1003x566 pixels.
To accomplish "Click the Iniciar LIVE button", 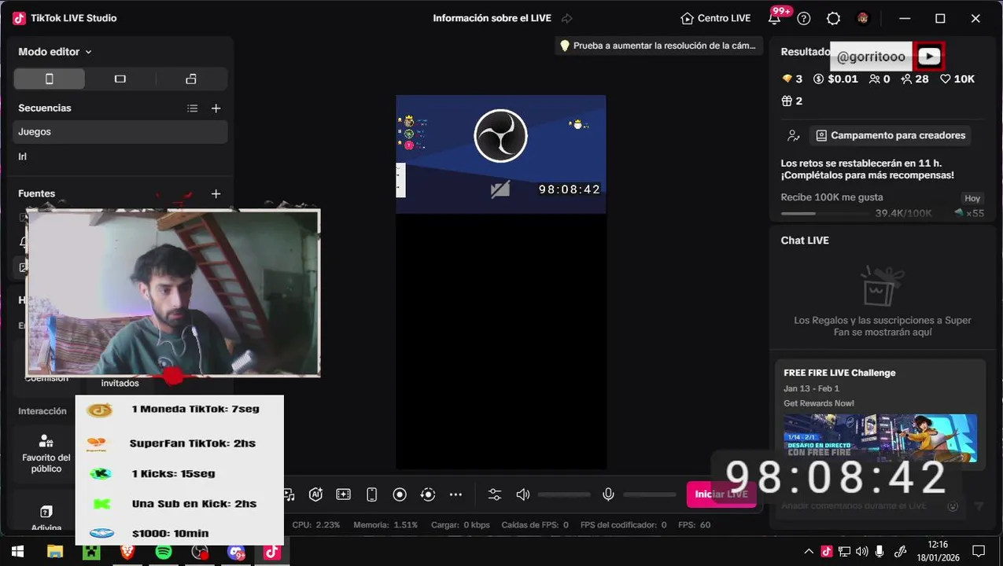I will coord(721,494).
